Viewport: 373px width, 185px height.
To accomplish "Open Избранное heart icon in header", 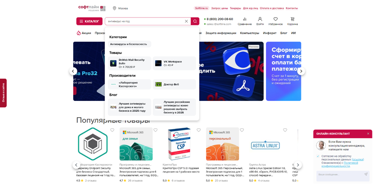I will [276, 21].
